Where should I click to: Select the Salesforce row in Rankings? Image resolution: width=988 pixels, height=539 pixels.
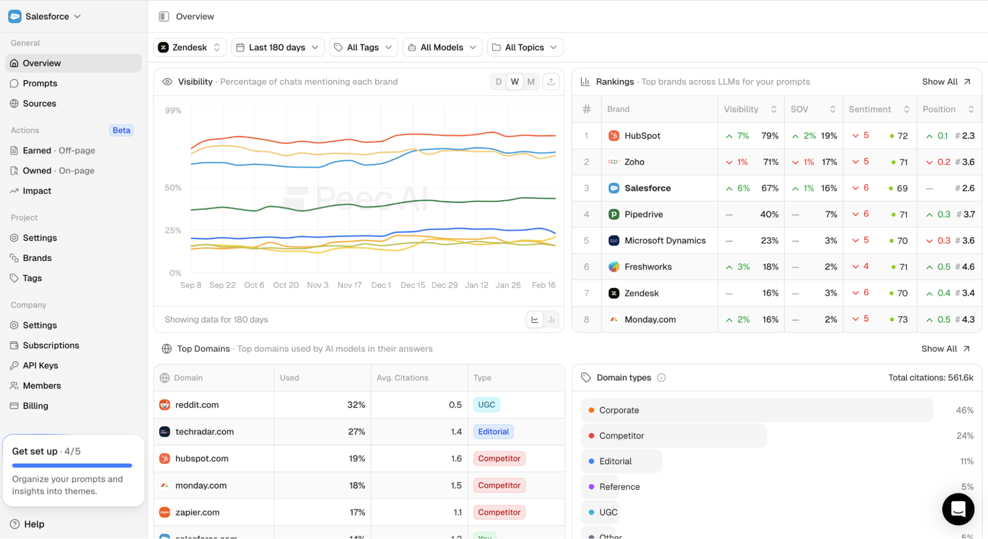point(776,188)
